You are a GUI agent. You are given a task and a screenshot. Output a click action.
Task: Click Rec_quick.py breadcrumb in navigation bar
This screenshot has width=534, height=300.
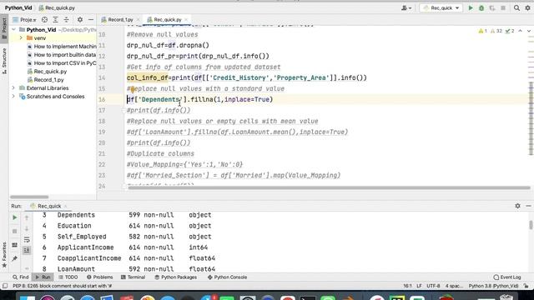(x=57, y=7)
